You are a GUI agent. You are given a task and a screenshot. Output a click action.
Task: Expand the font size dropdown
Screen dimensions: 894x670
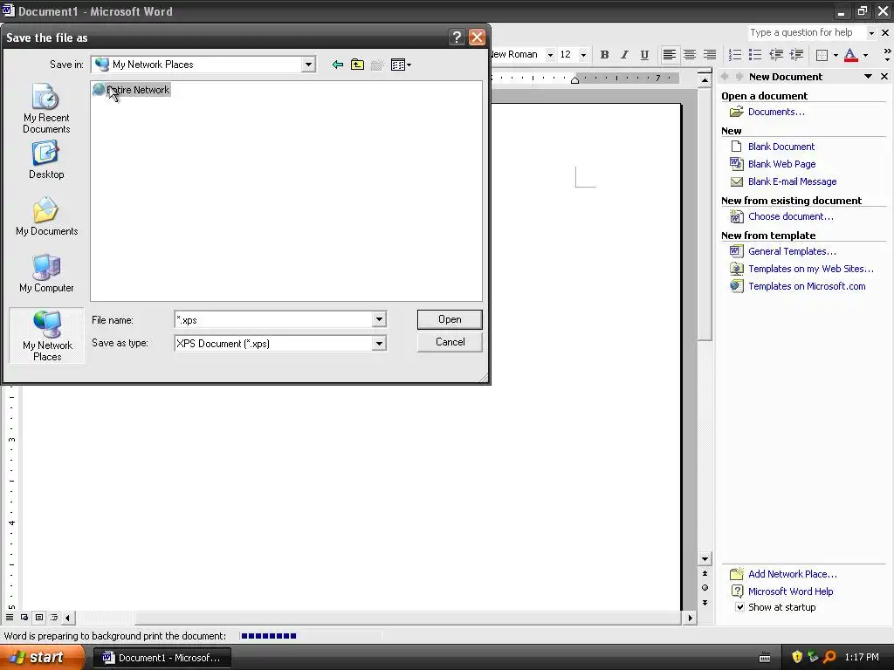(583, 55)
